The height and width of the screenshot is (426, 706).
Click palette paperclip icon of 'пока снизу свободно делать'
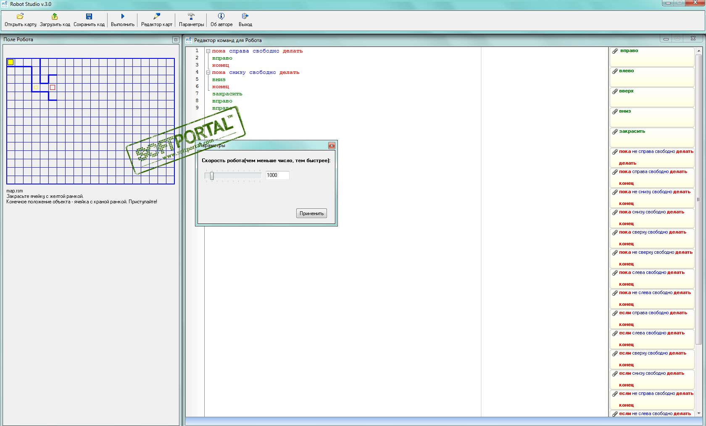[x=615, y=213]
